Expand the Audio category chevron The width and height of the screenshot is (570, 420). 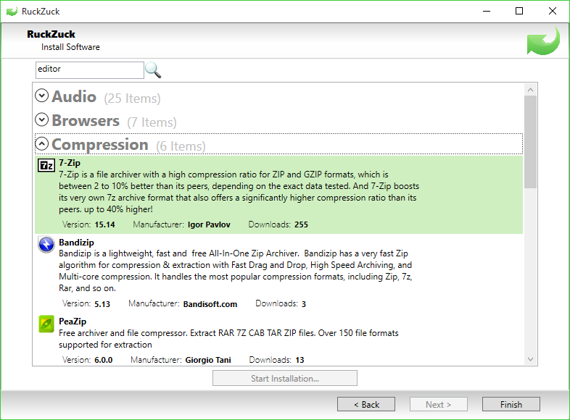click(42, 96)
